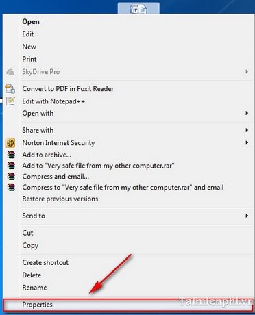This screenshot has width=255, height=315.
Task: Click WinRAR icon beside Add to .rar entry
Action: point(11,166)
